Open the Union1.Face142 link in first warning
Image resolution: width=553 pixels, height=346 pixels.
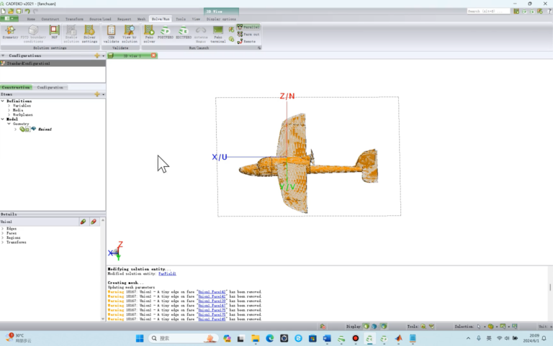(212, 292)
